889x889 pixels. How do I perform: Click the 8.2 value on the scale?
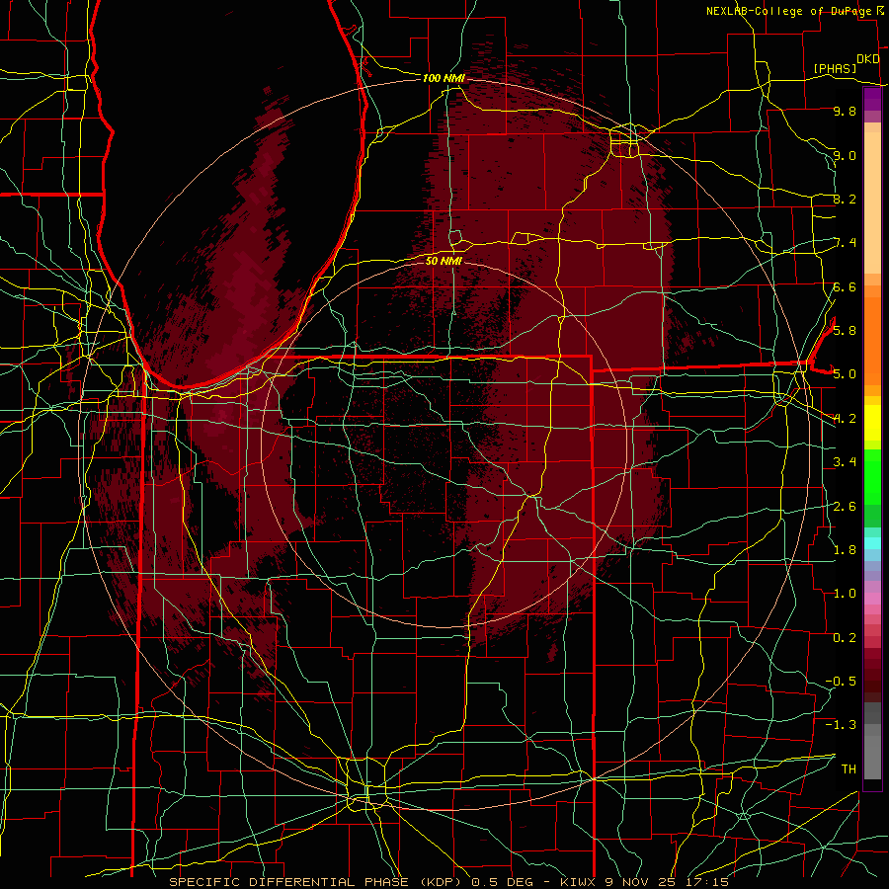coord(845,199)
